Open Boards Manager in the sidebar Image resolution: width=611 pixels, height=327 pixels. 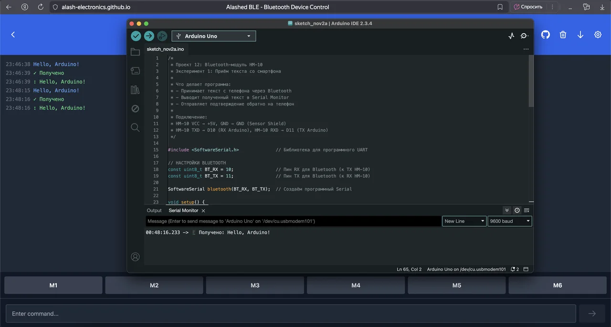pos(135,71)
